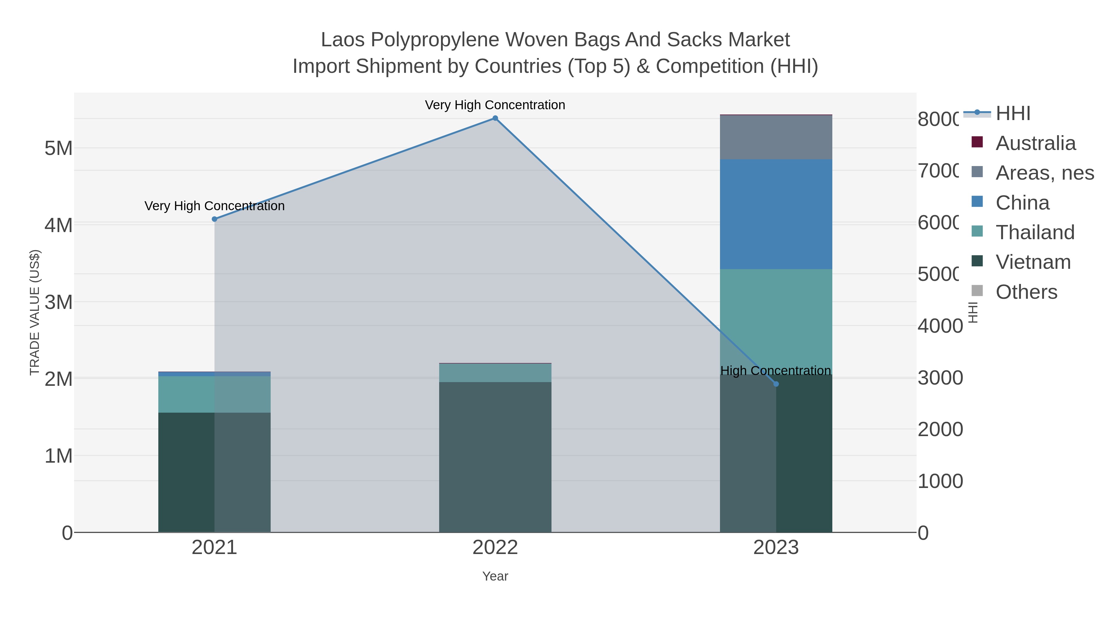Image resolution: width=1111 pixels, height=625 pixels.
Task: Click the Year axis title
Action: pyautogui.click(x=495, y=576)
